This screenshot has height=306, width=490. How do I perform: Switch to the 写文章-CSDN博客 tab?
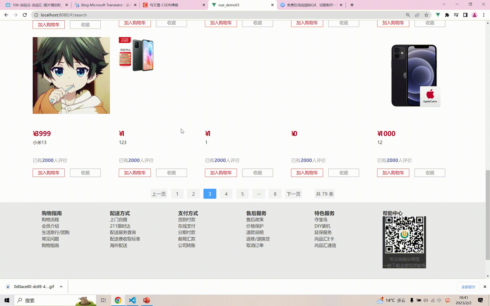click(x=174, y=5)
